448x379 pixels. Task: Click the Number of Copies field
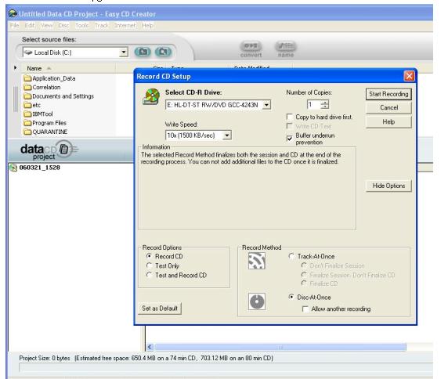(x=314, y=104)
